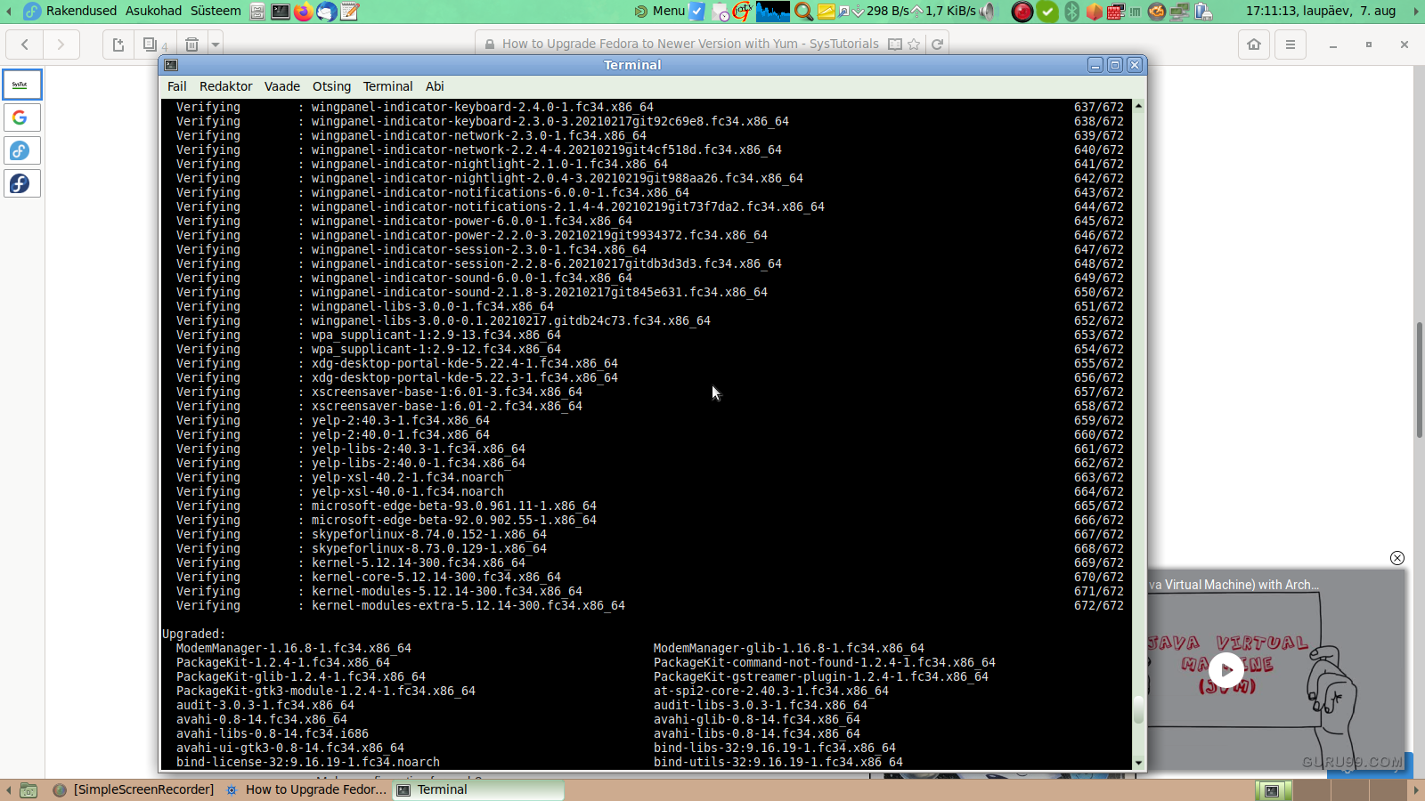Open the Abi help menu
The height and width of the screenshot is (801, 1425).
[435, 86]
